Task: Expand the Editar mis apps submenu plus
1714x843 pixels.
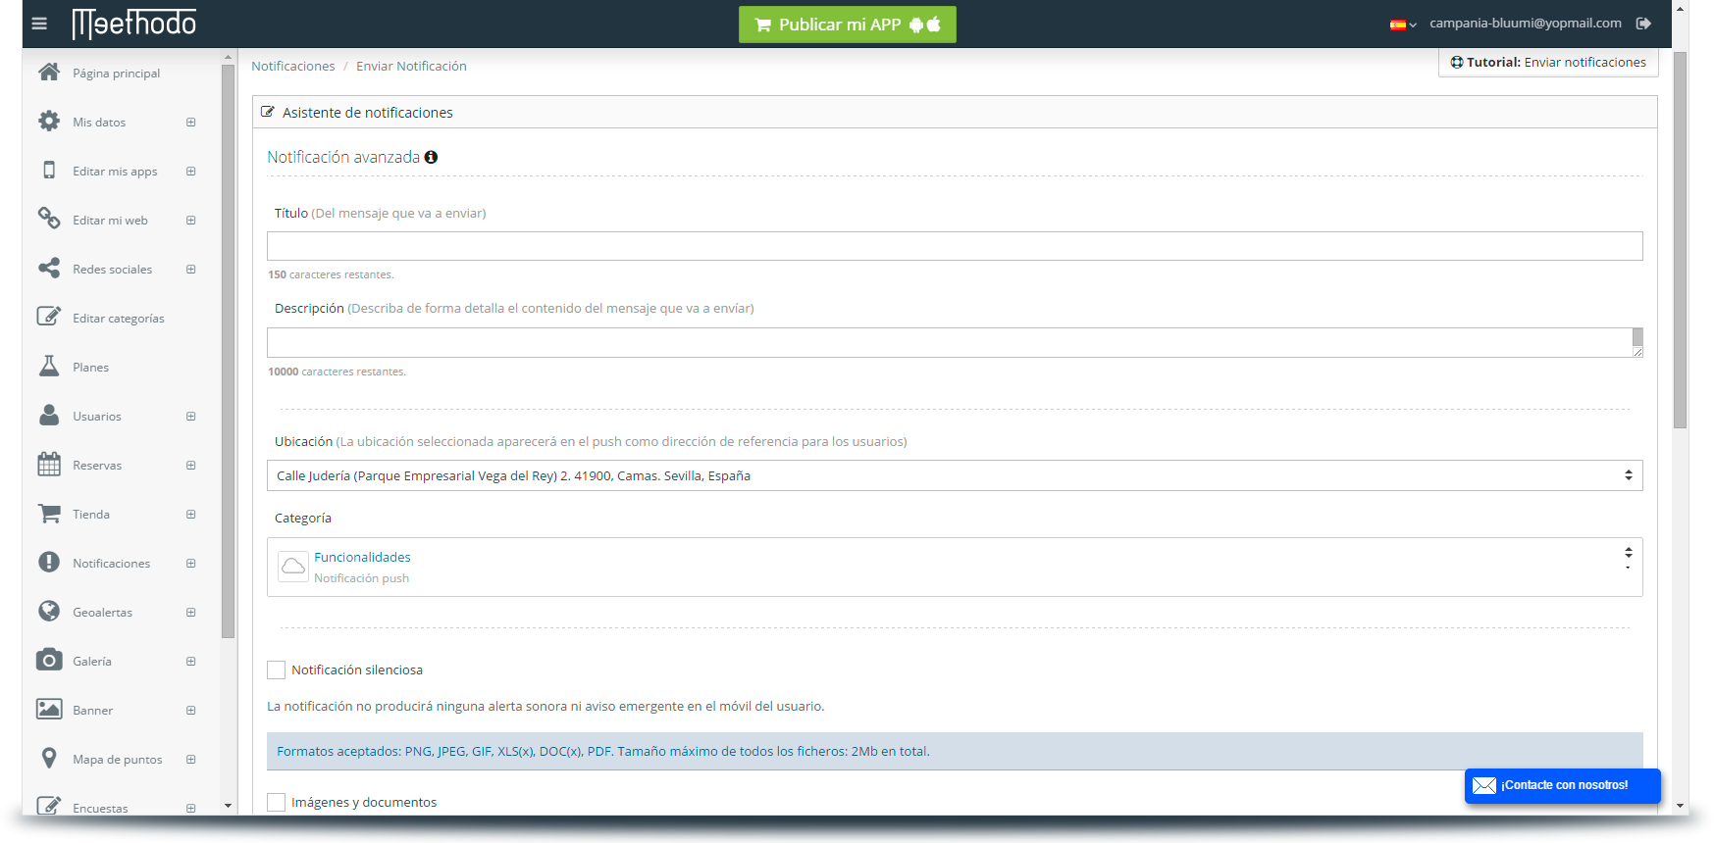Action: 191,172
